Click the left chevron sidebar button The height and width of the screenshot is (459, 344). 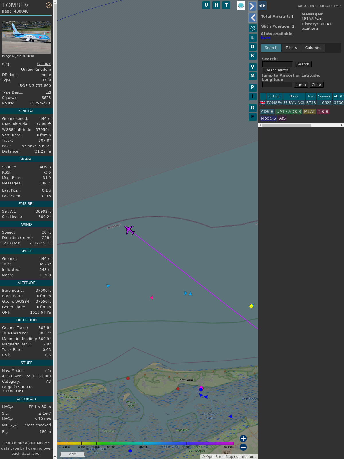[252, 18]
